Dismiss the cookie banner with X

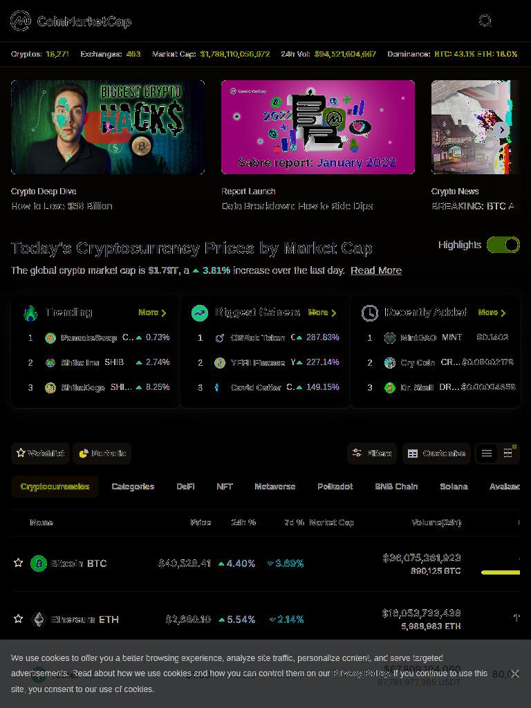[x=514, y=673]
